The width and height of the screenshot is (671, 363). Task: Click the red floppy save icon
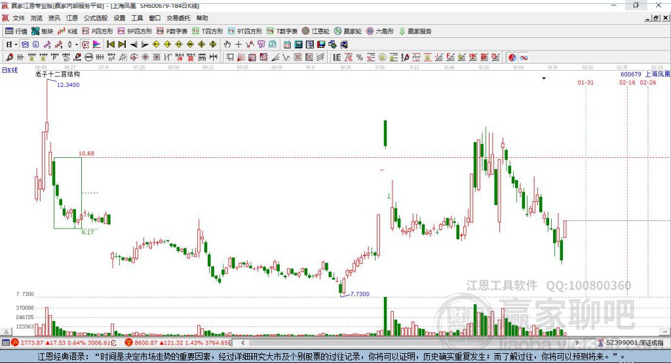pyautogui.click(x=321, y=45)
